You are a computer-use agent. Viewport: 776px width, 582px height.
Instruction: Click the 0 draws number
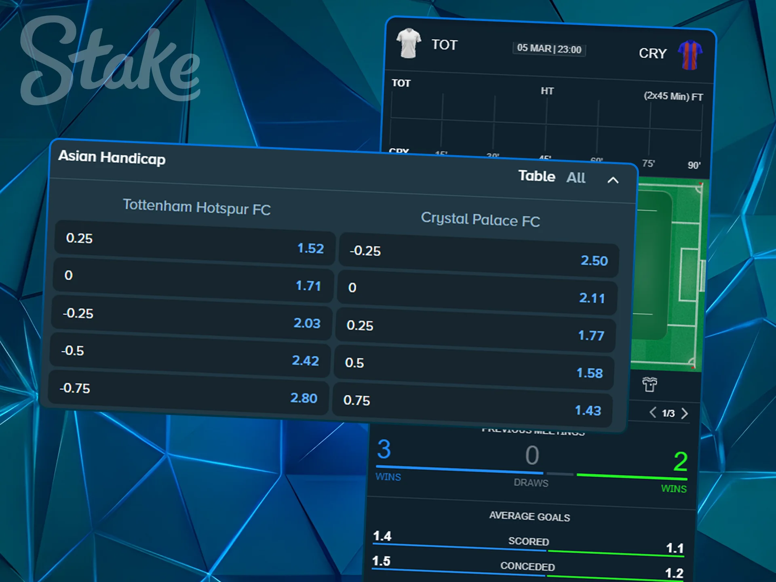click(532, 455)
